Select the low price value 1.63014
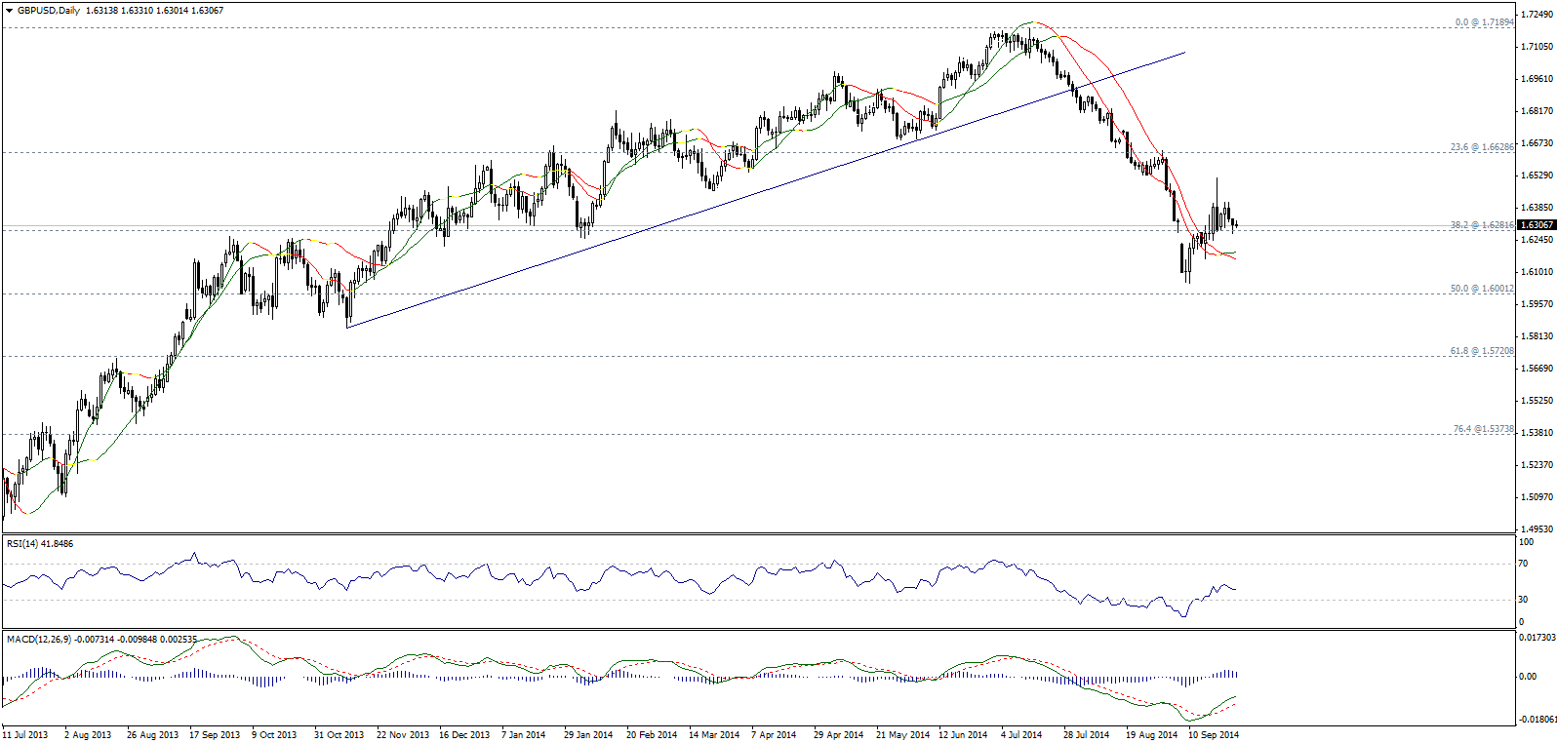Image resolution: width=1557 pixels, height=743 pixels. tap(172, 11)
